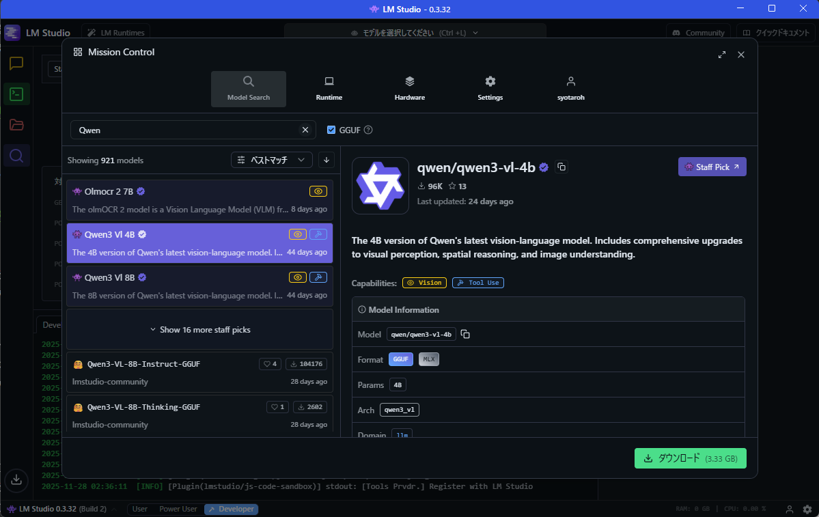
Task: Select the MLX format option
Action: coord(429,359)
